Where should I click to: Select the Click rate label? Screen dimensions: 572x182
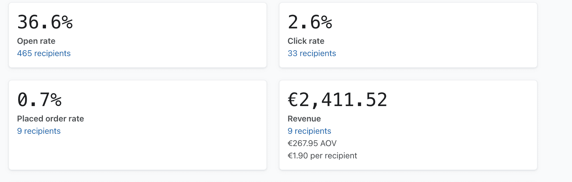(x=306, y=41)
